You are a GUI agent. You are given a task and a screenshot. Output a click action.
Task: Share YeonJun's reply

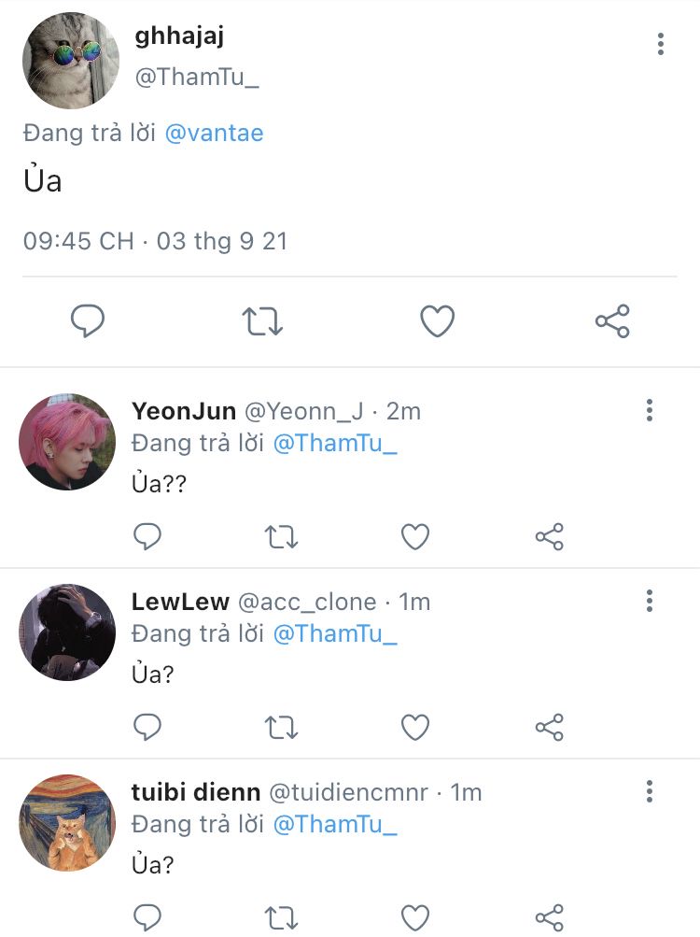(x=550, y=536)
